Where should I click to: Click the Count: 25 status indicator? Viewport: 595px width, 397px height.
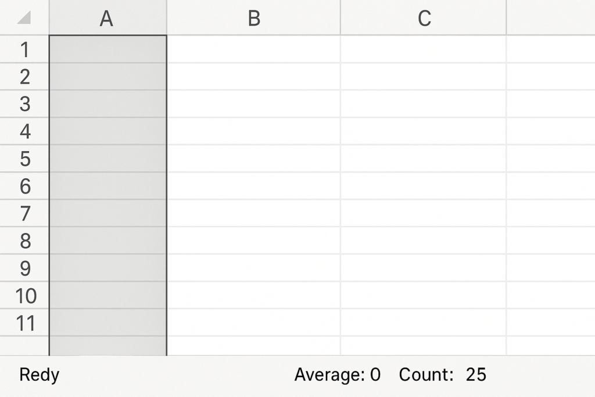coord(442,375)
